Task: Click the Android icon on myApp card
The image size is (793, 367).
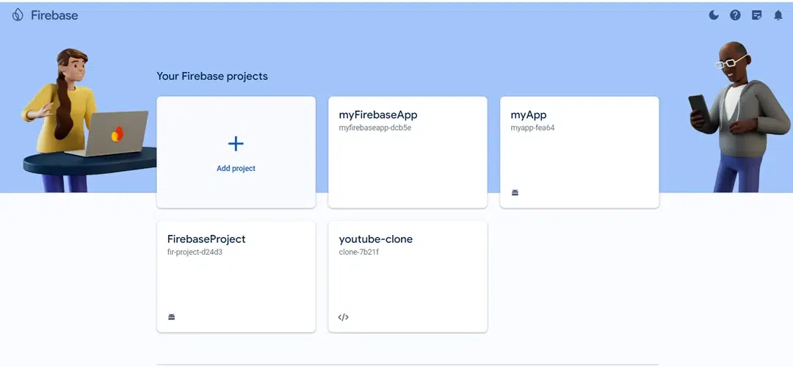Action: (515, 192)
